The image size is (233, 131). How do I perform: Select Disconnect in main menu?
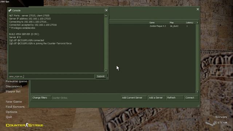tap(14, 86)
